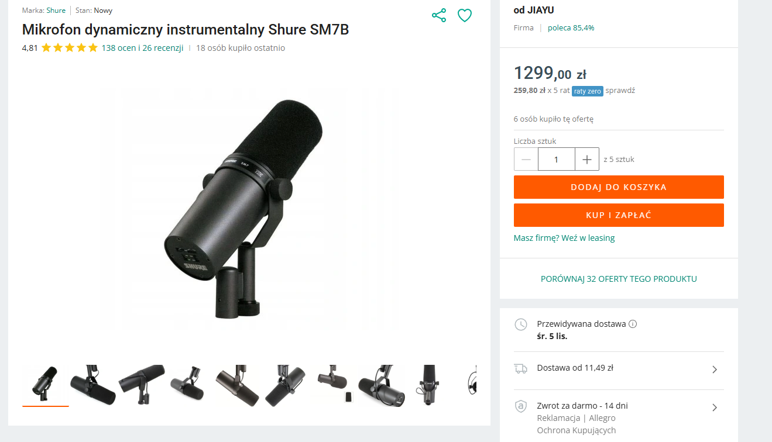
Task: Compare 32 offers of this product
Action: 619,279
